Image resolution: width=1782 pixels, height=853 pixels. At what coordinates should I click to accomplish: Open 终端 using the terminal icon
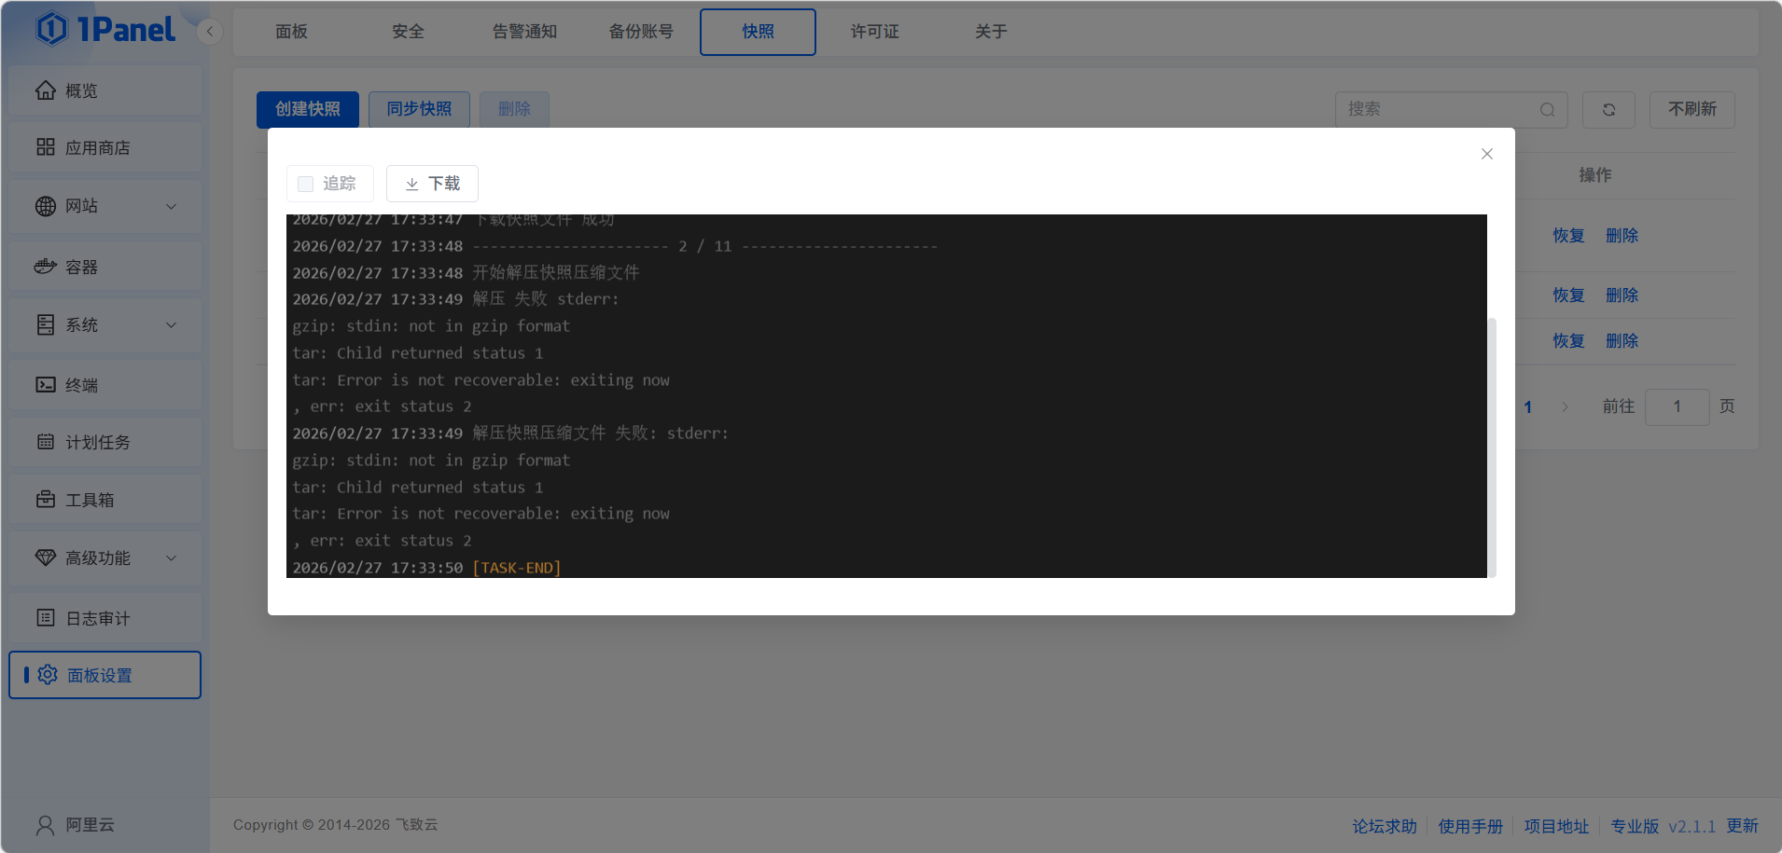tap(46, 385)
